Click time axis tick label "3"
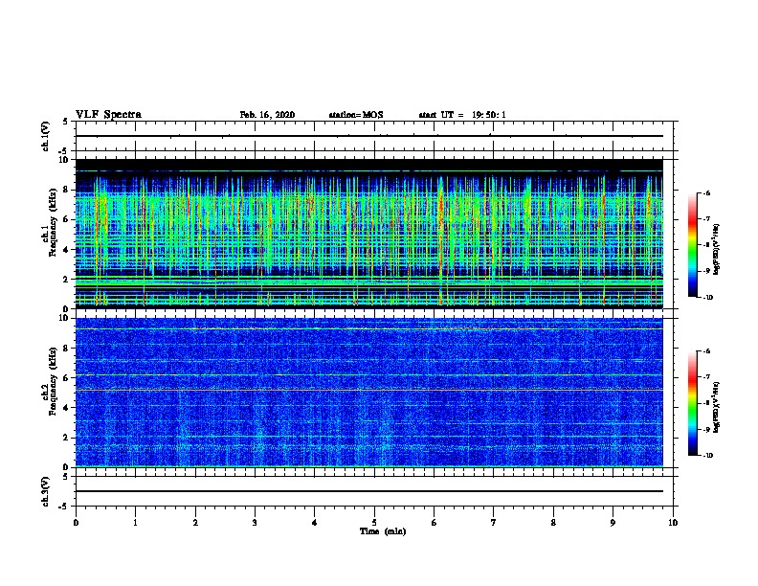 coord(255,523)
